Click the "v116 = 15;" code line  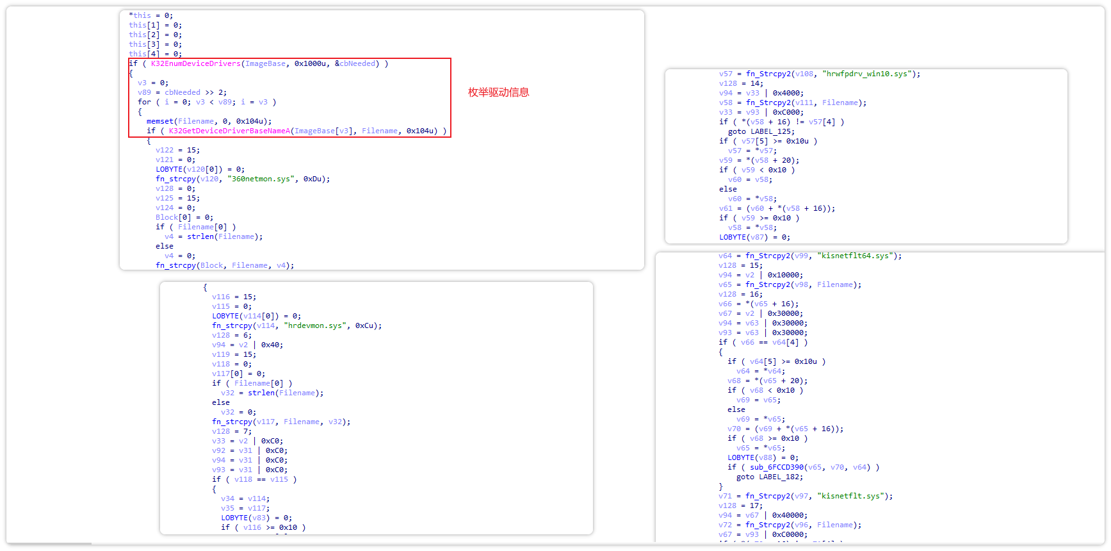click(x=234, y=297)
